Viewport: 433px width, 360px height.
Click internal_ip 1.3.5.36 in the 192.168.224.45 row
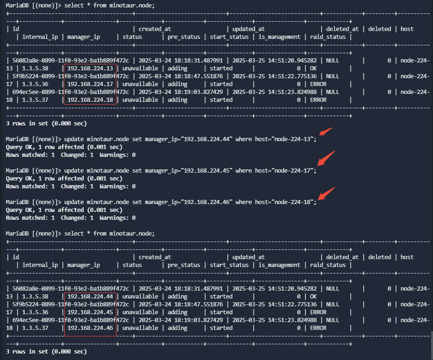[x=35, y=312]
